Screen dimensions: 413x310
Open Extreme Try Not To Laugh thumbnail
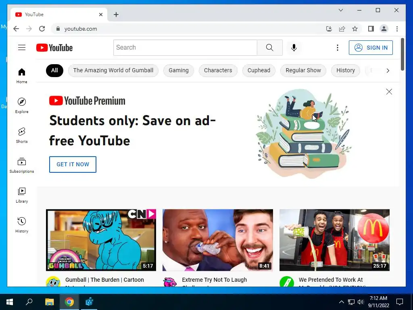pos(217,240)
